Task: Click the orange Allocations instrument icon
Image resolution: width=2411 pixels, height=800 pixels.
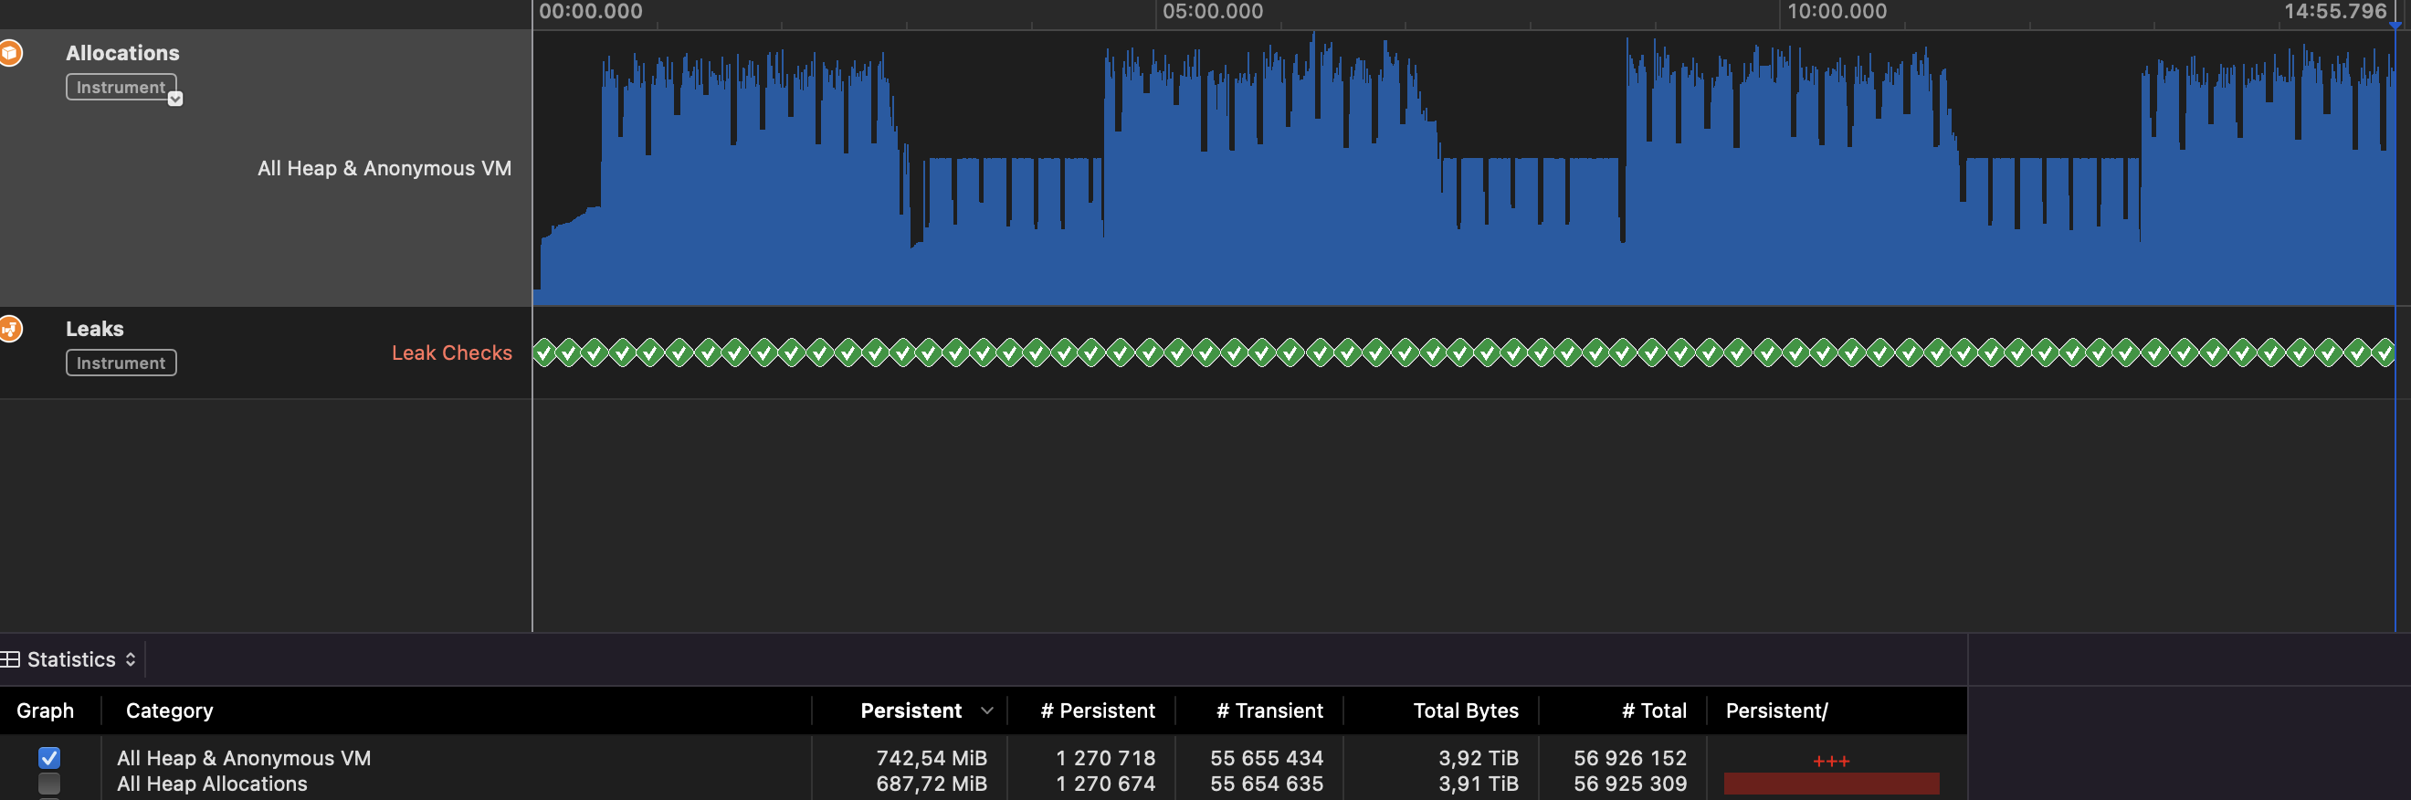Action: click(9, 53)
